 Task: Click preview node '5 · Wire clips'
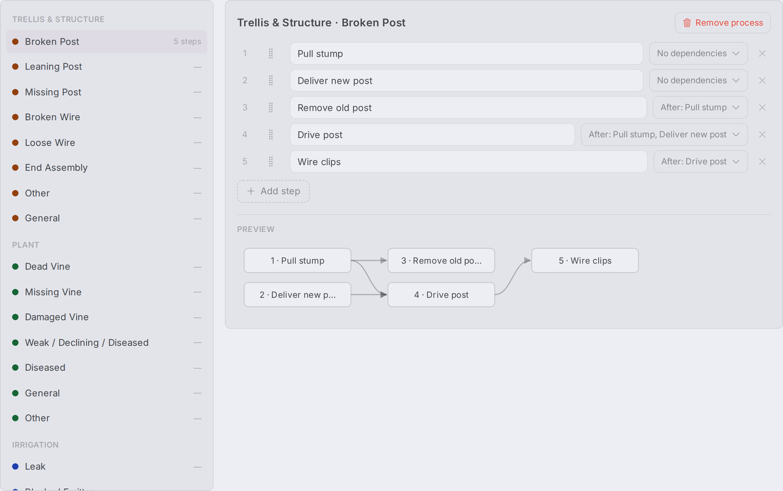[585, 260]
